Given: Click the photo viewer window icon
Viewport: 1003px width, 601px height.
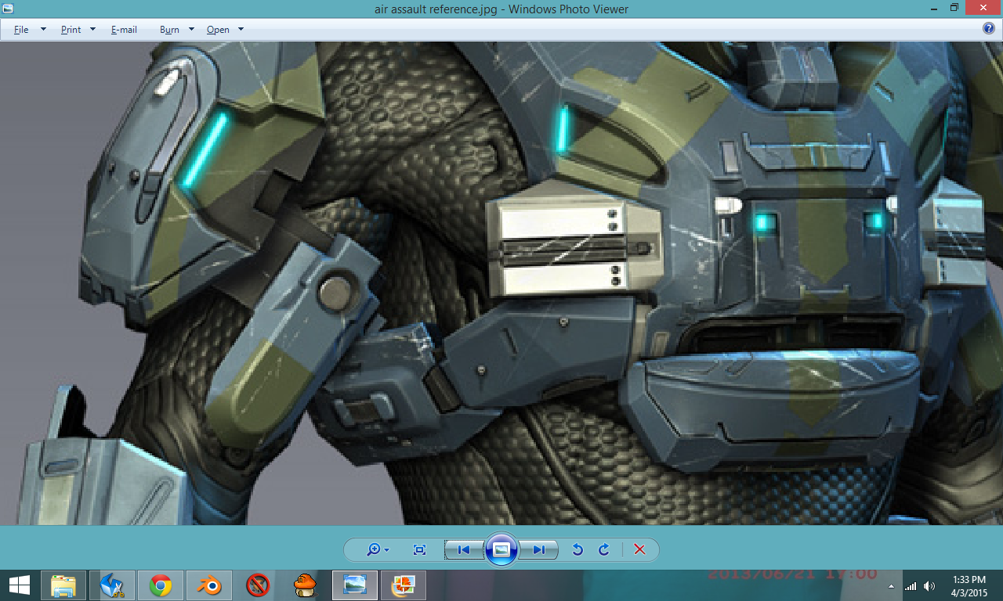Looking at the screenshot, I should click(8, 9).
